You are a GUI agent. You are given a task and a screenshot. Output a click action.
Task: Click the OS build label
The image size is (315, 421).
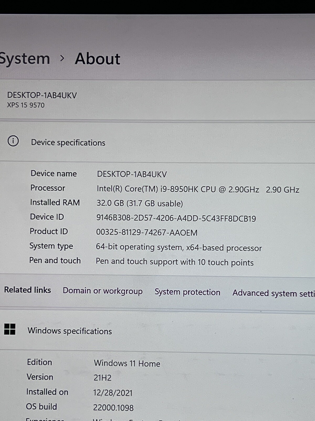(x=41, y=407)
